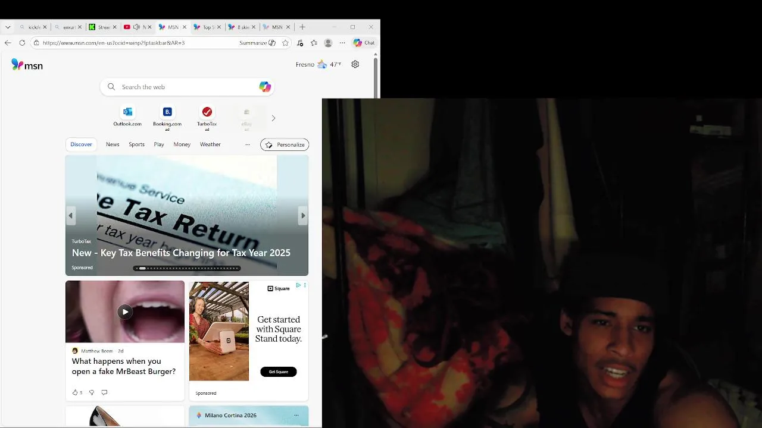Go back to the previous page
The width and height of the screenshot is (762, 428).
8,43
